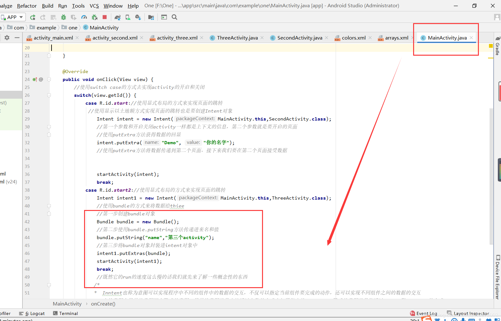Open the Gradle side panel
Viewport: 501px width, 321px height.
tap(498, 46)
